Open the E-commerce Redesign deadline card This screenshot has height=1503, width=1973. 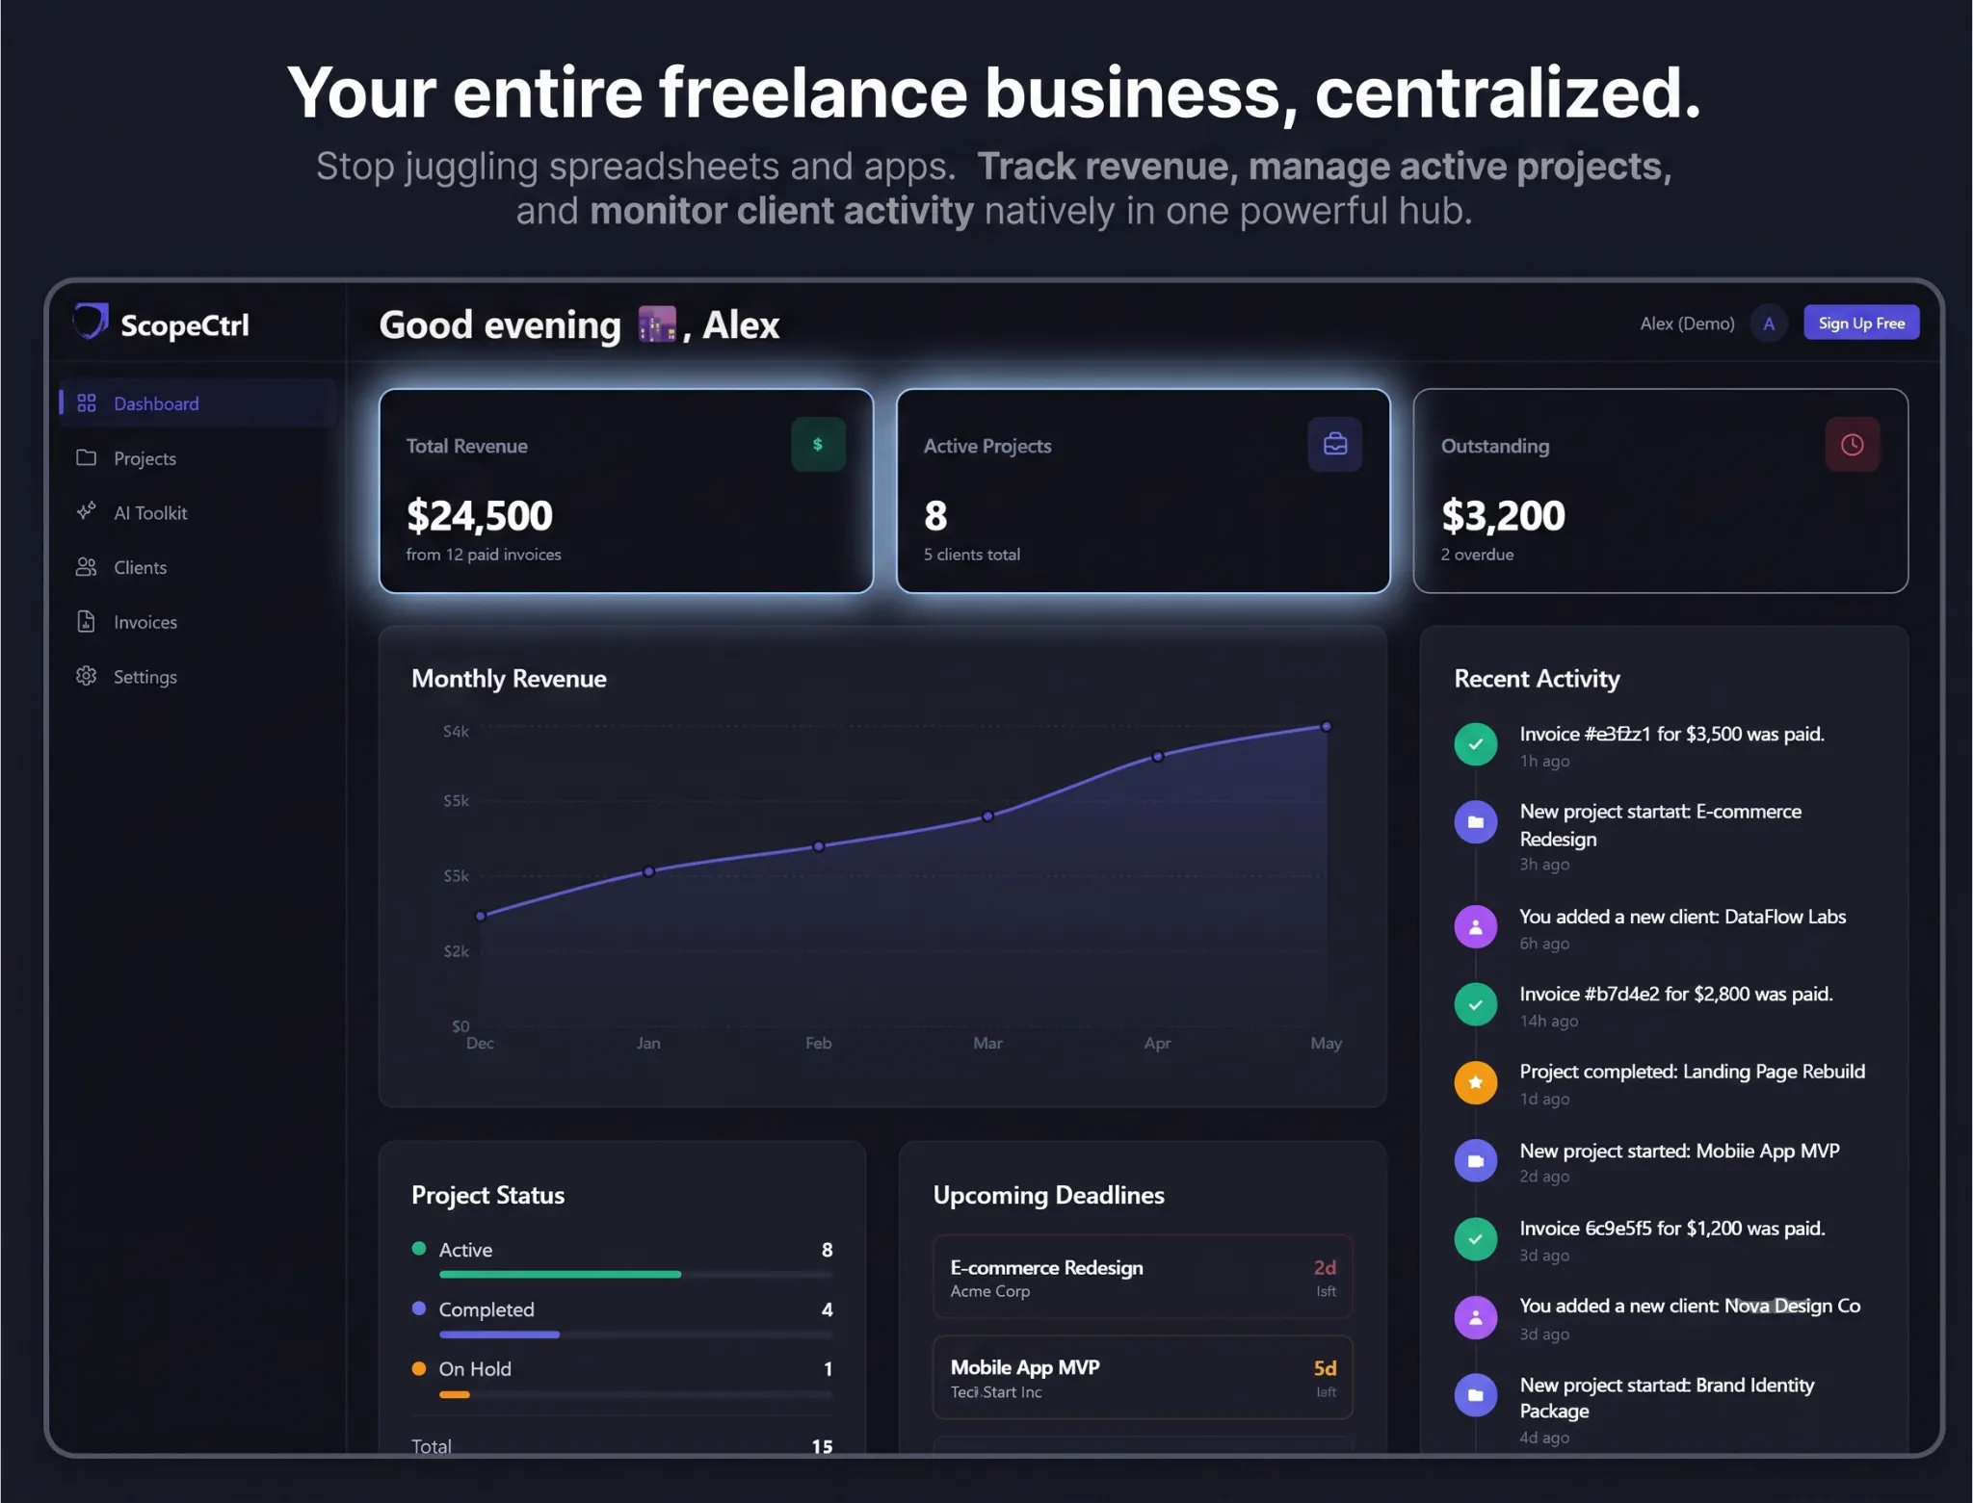click(x=1143, y=1277)
